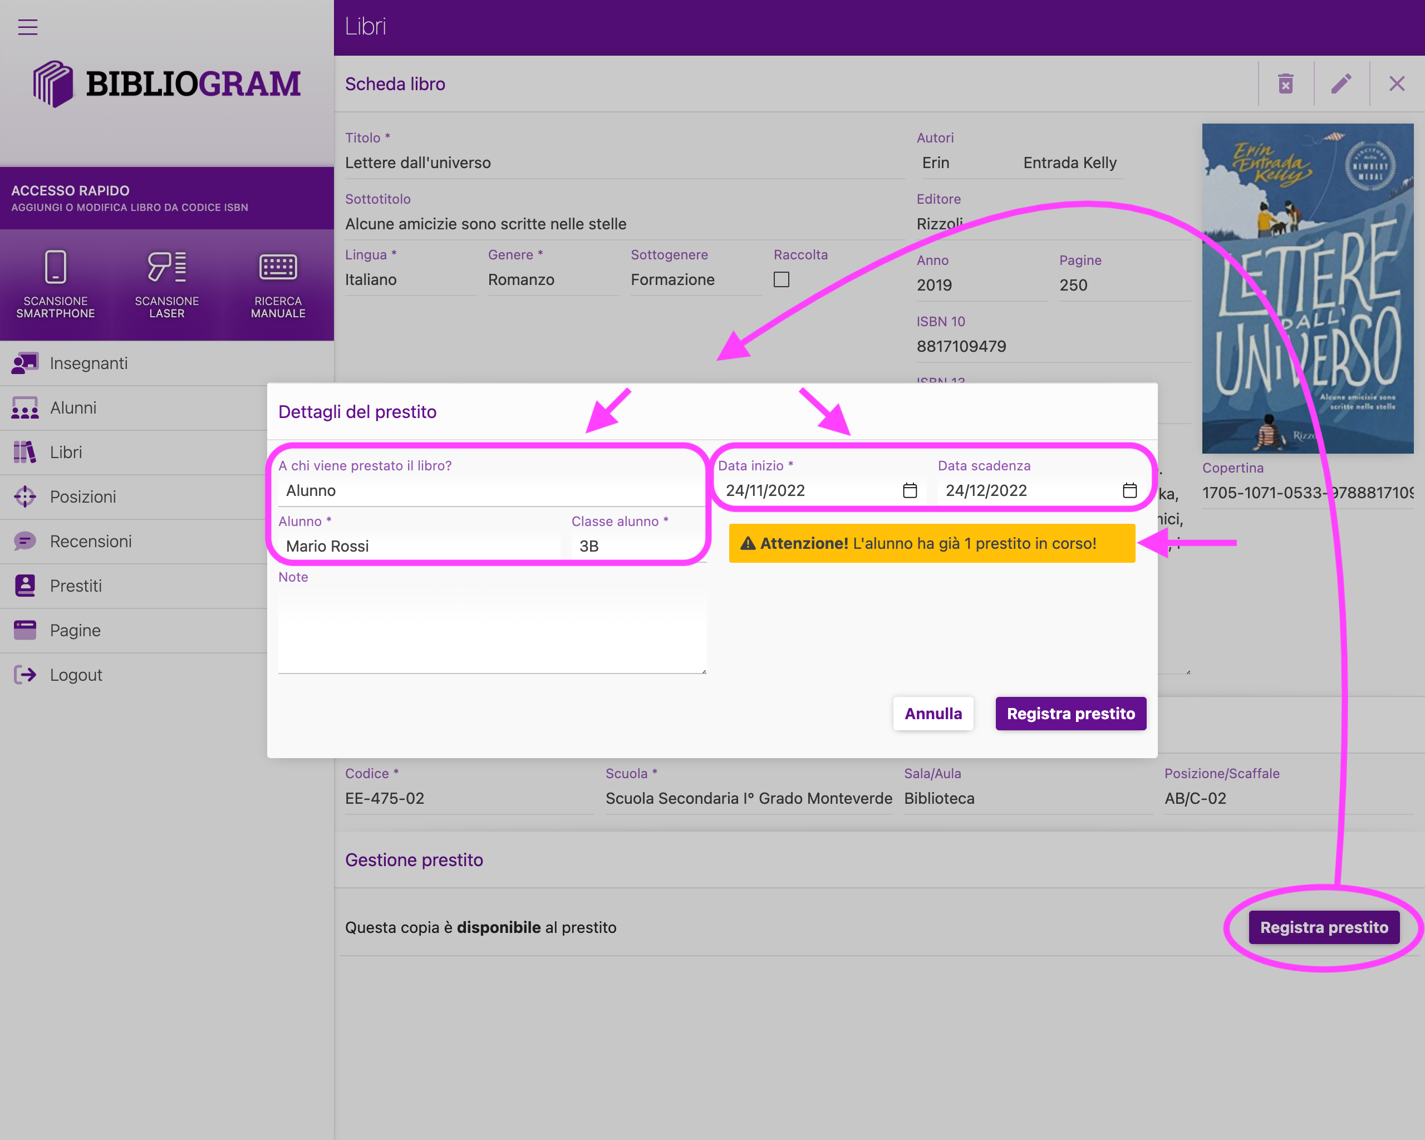Select Insegnanti in sidebar menu
This screenshot has width=1425, height=1140.
click(x=89, y=363)
